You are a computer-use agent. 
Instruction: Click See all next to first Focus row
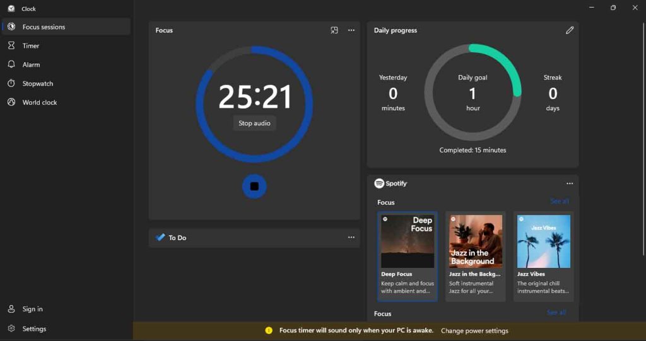pyautogui.click(x=560, y=202)
